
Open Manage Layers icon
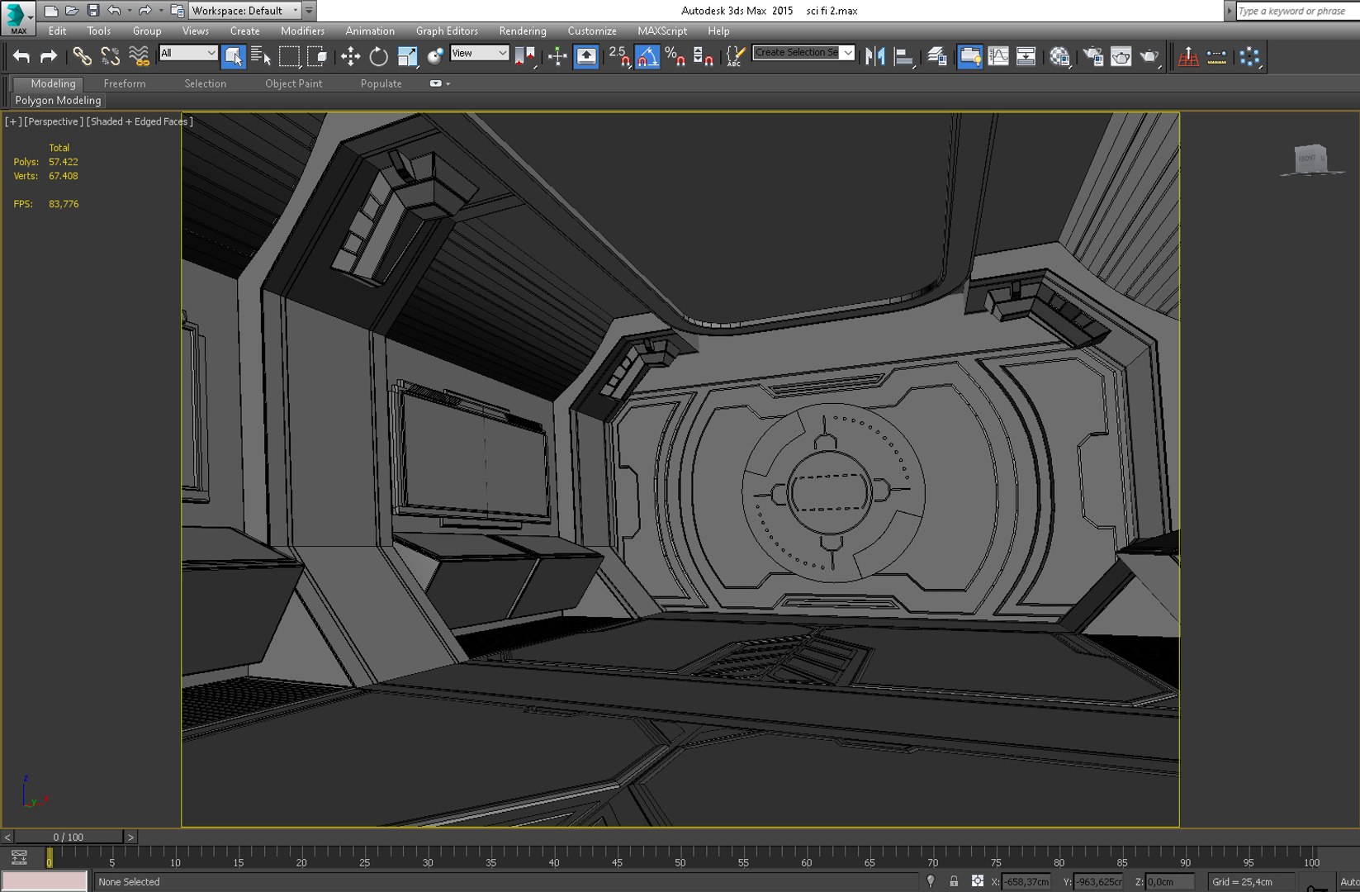(937, 56)
